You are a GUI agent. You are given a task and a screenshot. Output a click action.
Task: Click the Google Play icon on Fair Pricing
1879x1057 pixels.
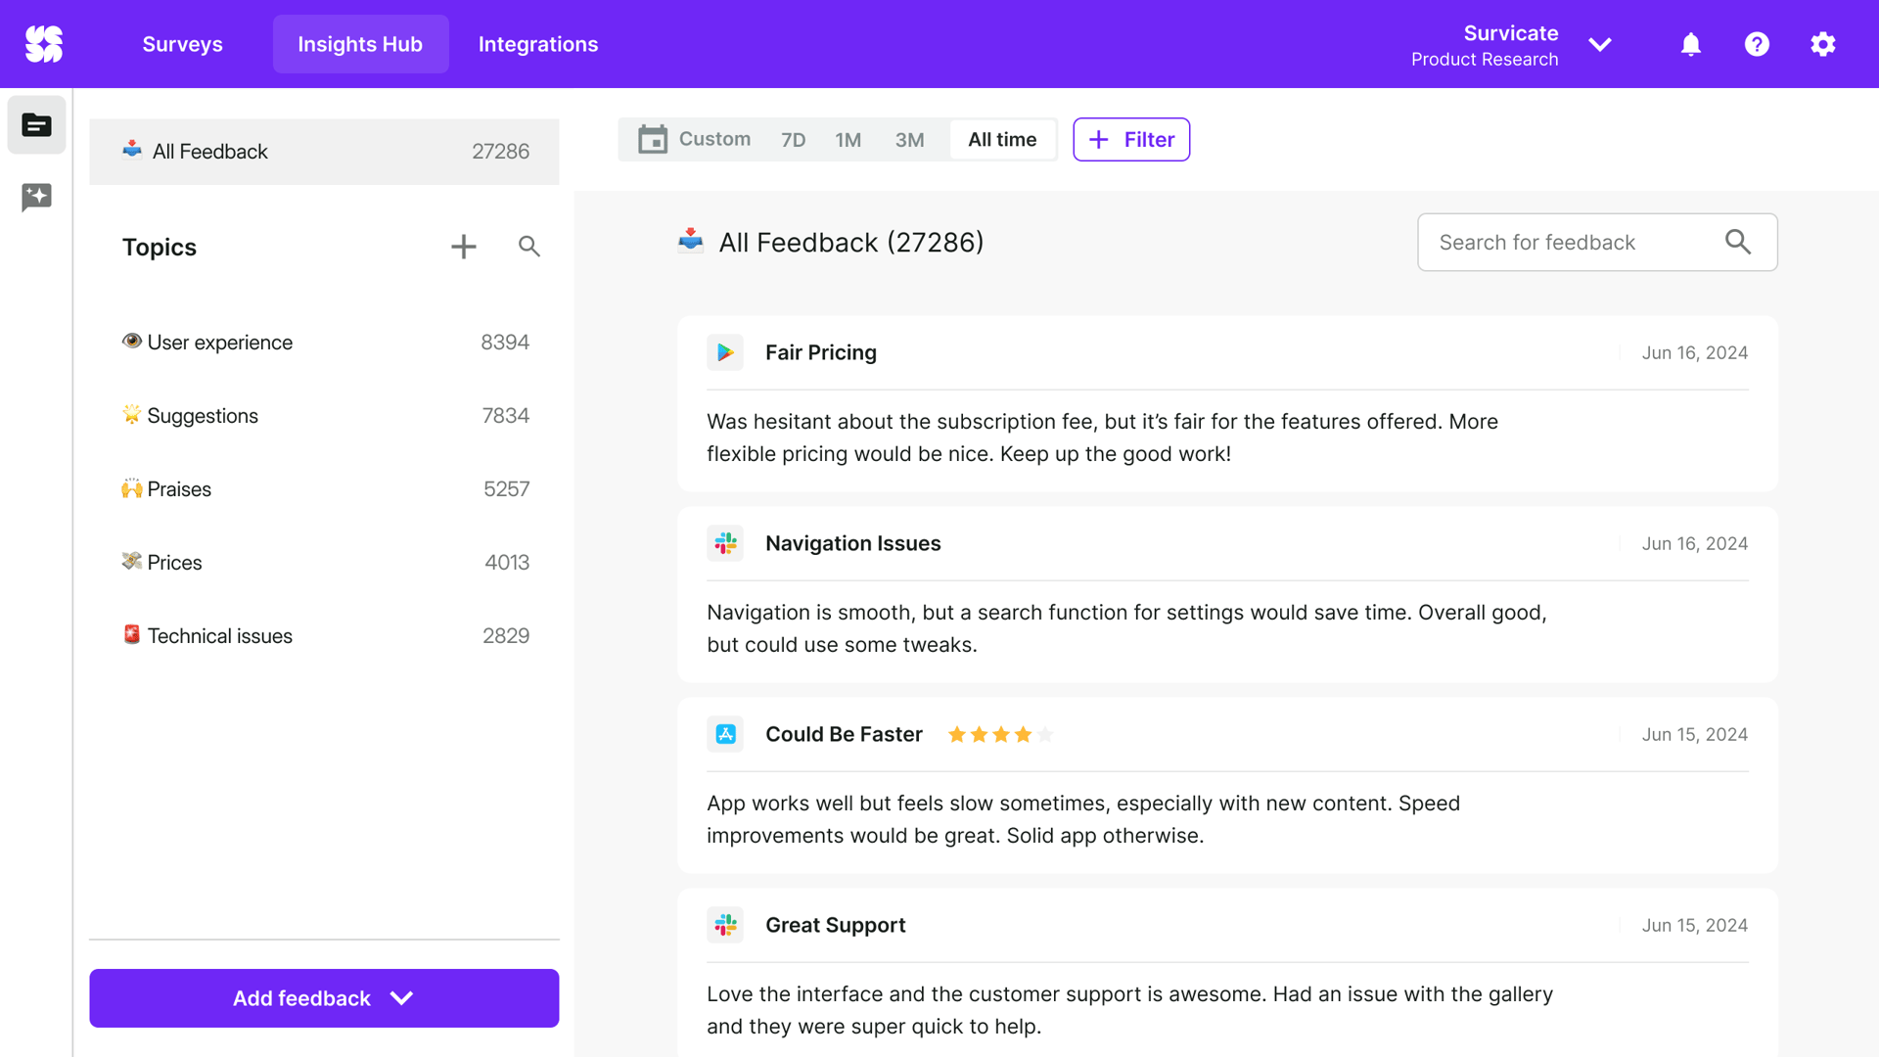[x=725, y=352]
